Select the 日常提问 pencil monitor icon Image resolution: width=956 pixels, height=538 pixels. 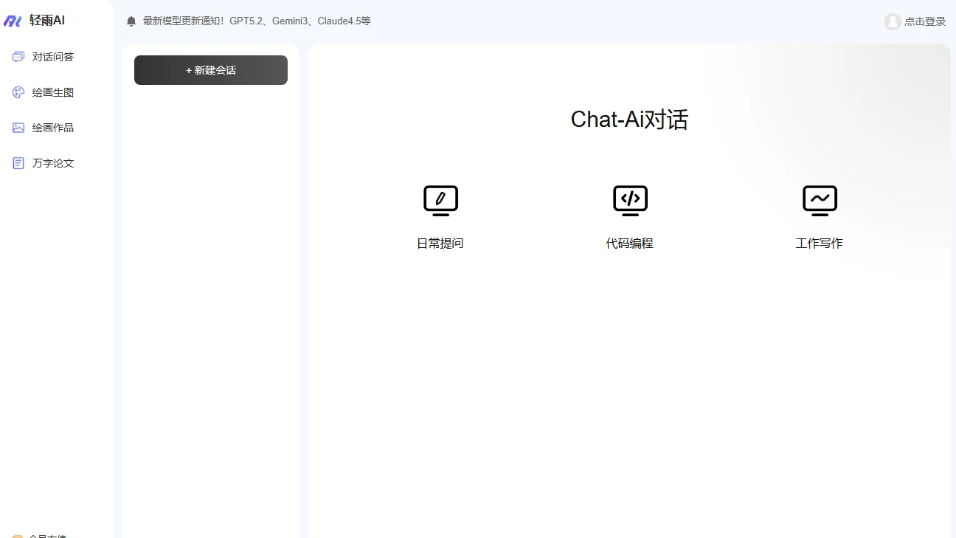coord(440,200)
